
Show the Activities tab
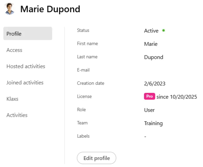(17, 115)
